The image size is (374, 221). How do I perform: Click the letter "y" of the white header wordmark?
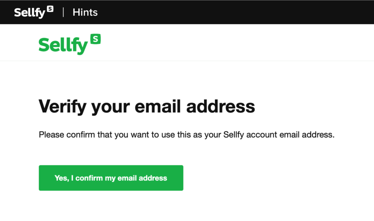click(x=41, y=13)
